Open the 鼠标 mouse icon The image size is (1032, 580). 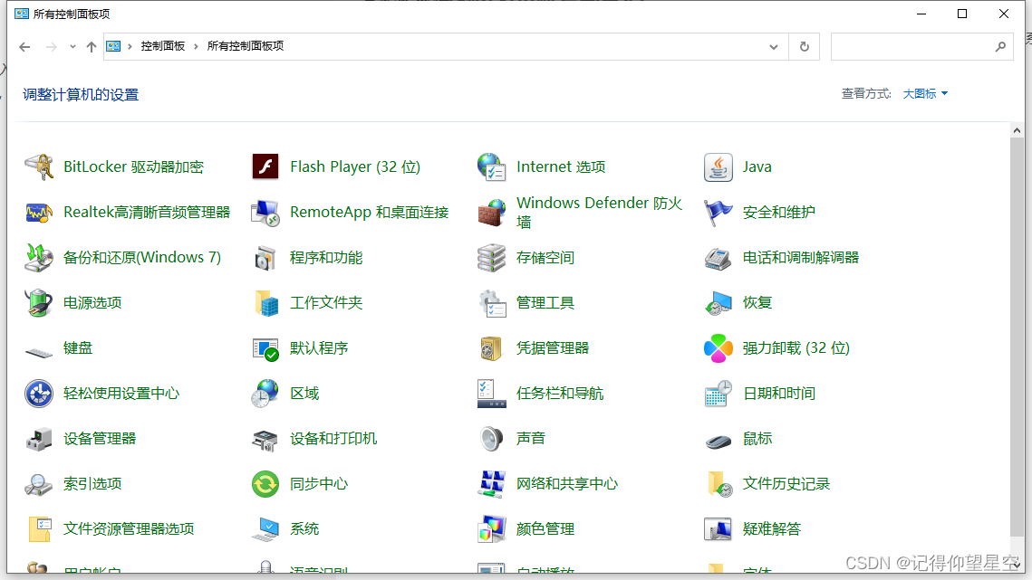(x=719, y=441)
